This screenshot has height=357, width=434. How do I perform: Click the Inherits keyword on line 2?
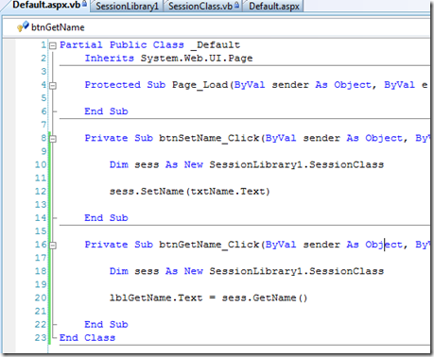110,59
